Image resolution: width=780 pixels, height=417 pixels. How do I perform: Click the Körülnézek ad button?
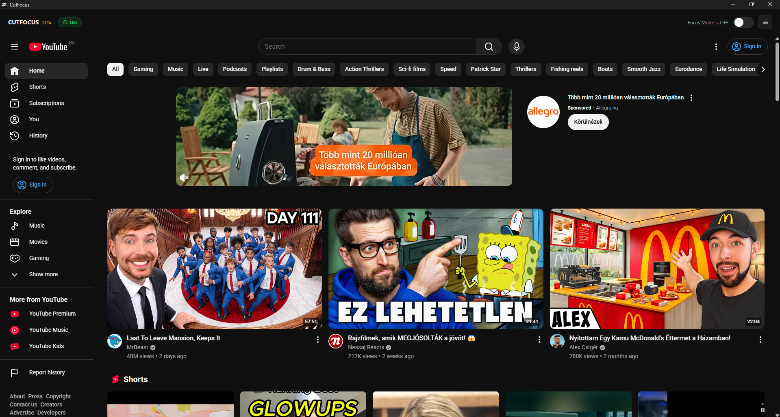click(588, 122)
